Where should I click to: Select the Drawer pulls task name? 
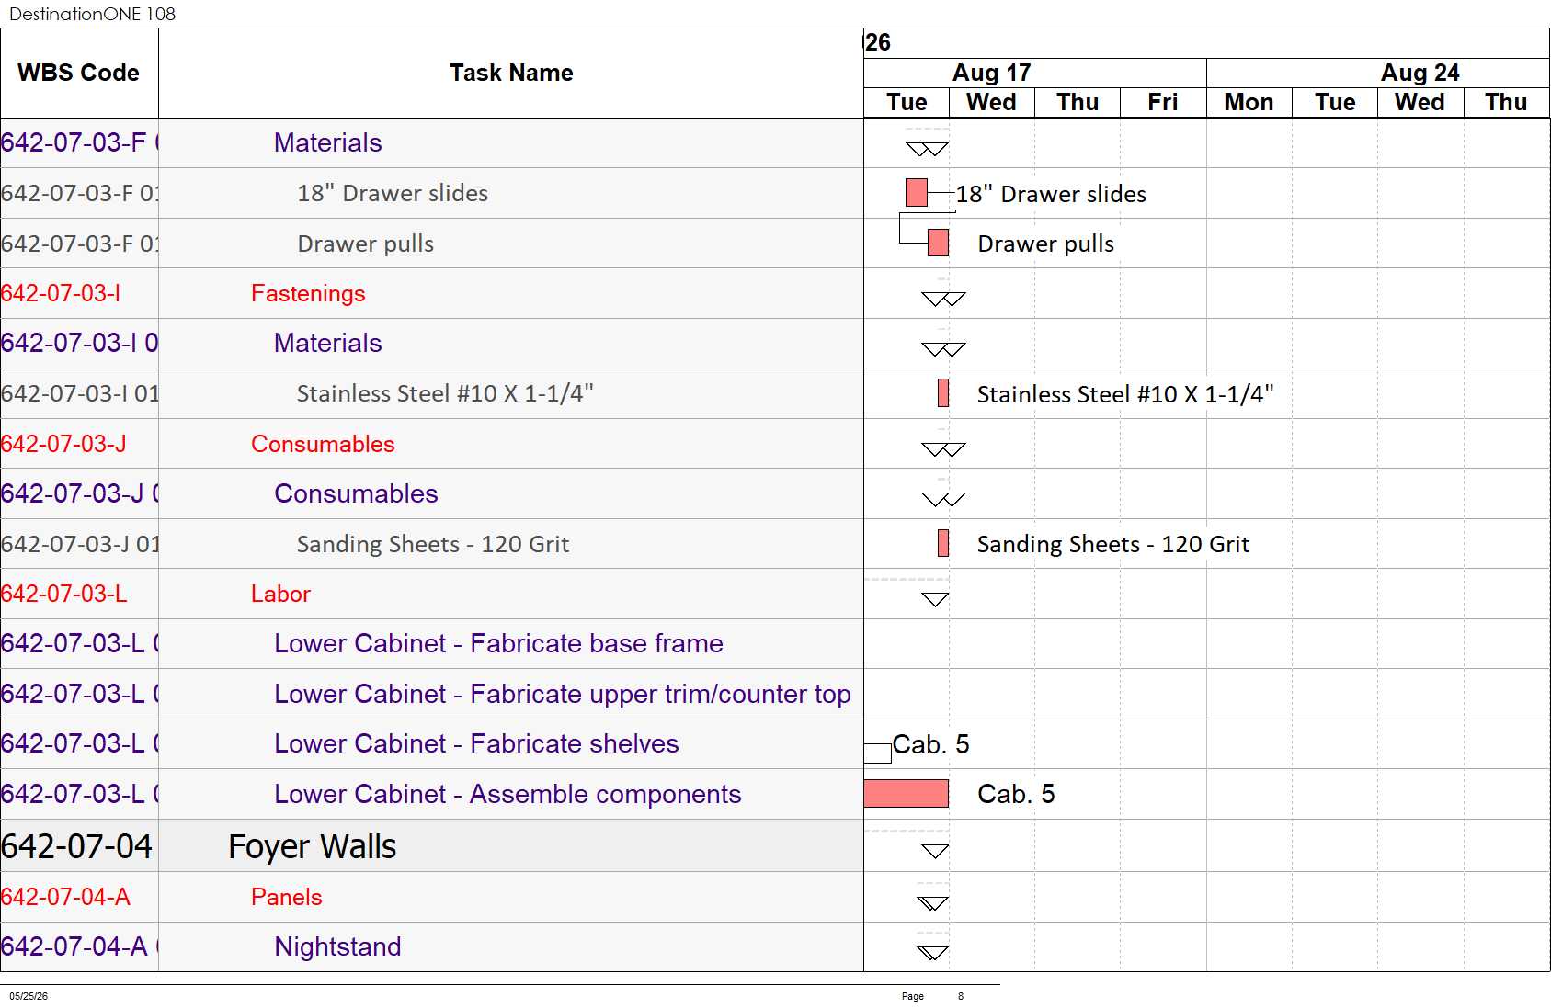coord(366,244)
